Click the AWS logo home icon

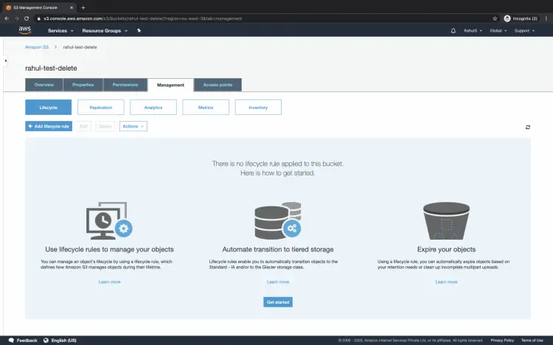tap(24, 30)
